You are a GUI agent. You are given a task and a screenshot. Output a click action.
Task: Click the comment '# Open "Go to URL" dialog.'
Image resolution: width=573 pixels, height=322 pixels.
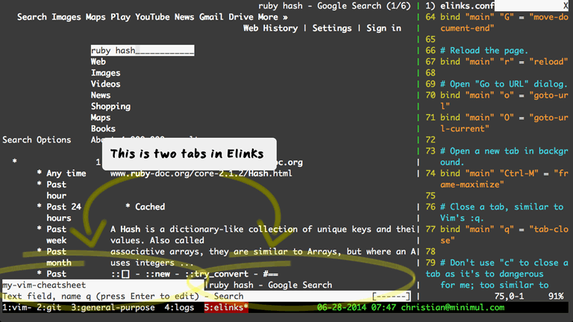(504, 84)
